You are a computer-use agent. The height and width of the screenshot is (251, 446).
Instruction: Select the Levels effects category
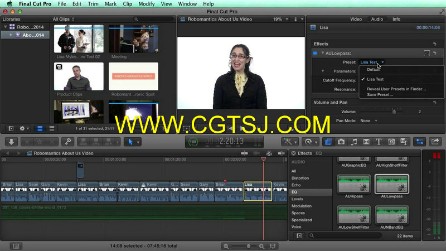coord(297,199)
